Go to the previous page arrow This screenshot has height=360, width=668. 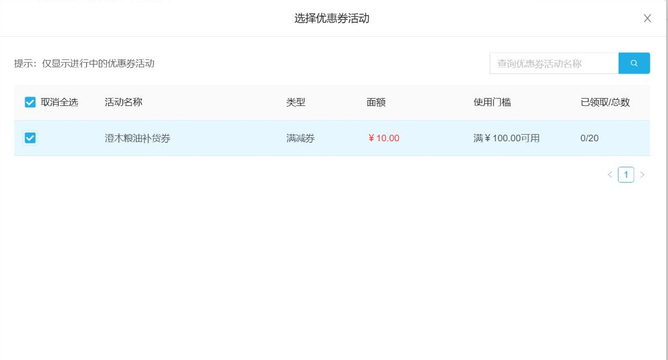[610, 175]
